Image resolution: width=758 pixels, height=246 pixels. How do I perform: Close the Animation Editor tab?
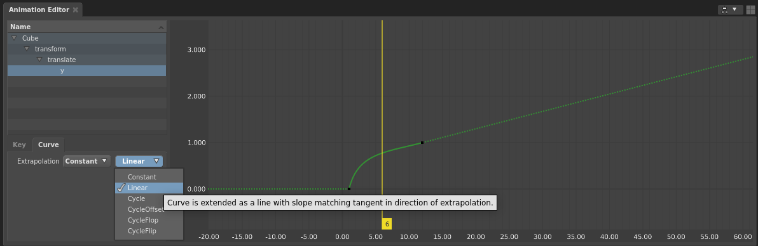[x=76, y=10]
